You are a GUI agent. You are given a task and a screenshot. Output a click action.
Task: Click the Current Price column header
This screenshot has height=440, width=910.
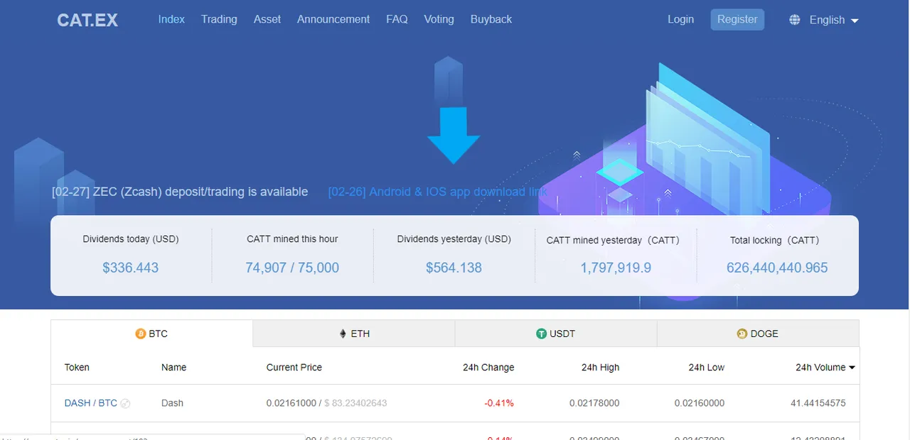[x=294, y=368]
